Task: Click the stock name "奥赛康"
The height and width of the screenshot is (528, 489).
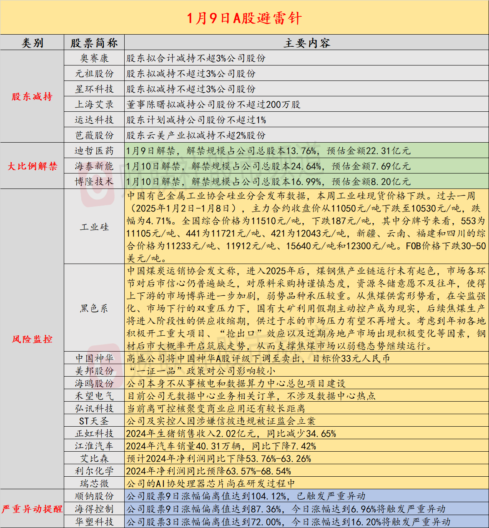Action: point(94,58)
